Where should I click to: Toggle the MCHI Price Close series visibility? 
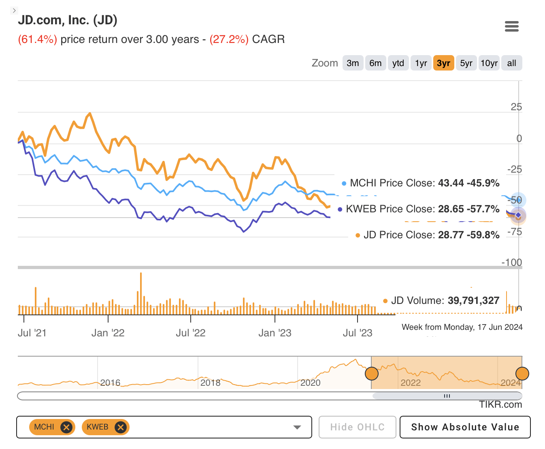421,184
